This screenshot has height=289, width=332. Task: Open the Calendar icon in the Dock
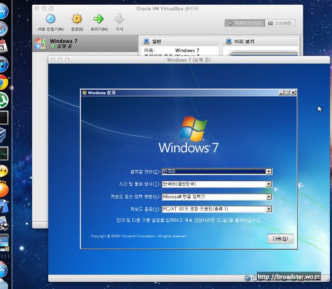pyautogui.click(x=3, y=46)
